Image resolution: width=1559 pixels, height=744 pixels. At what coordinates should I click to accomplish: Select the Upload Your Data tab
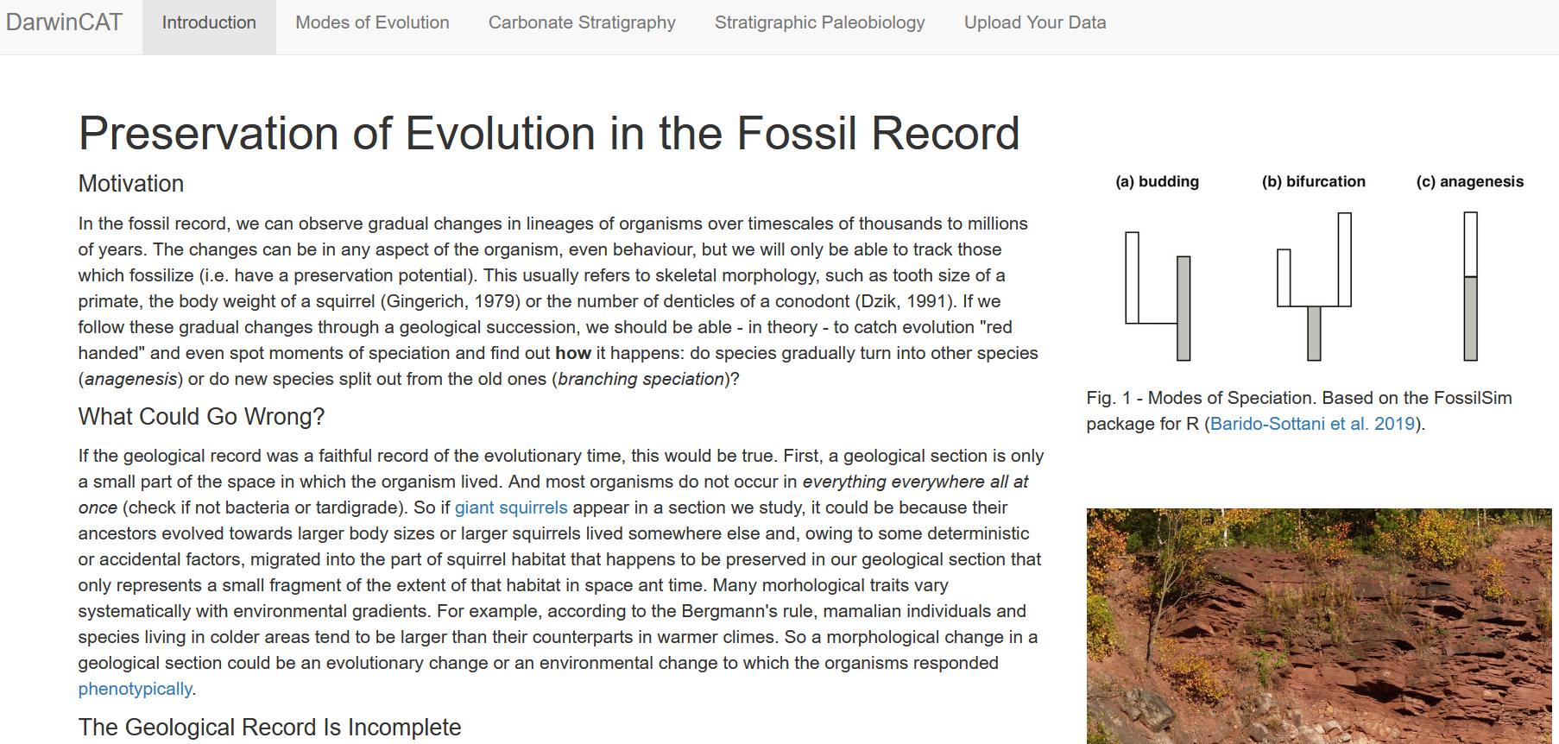click(1034, 23)
